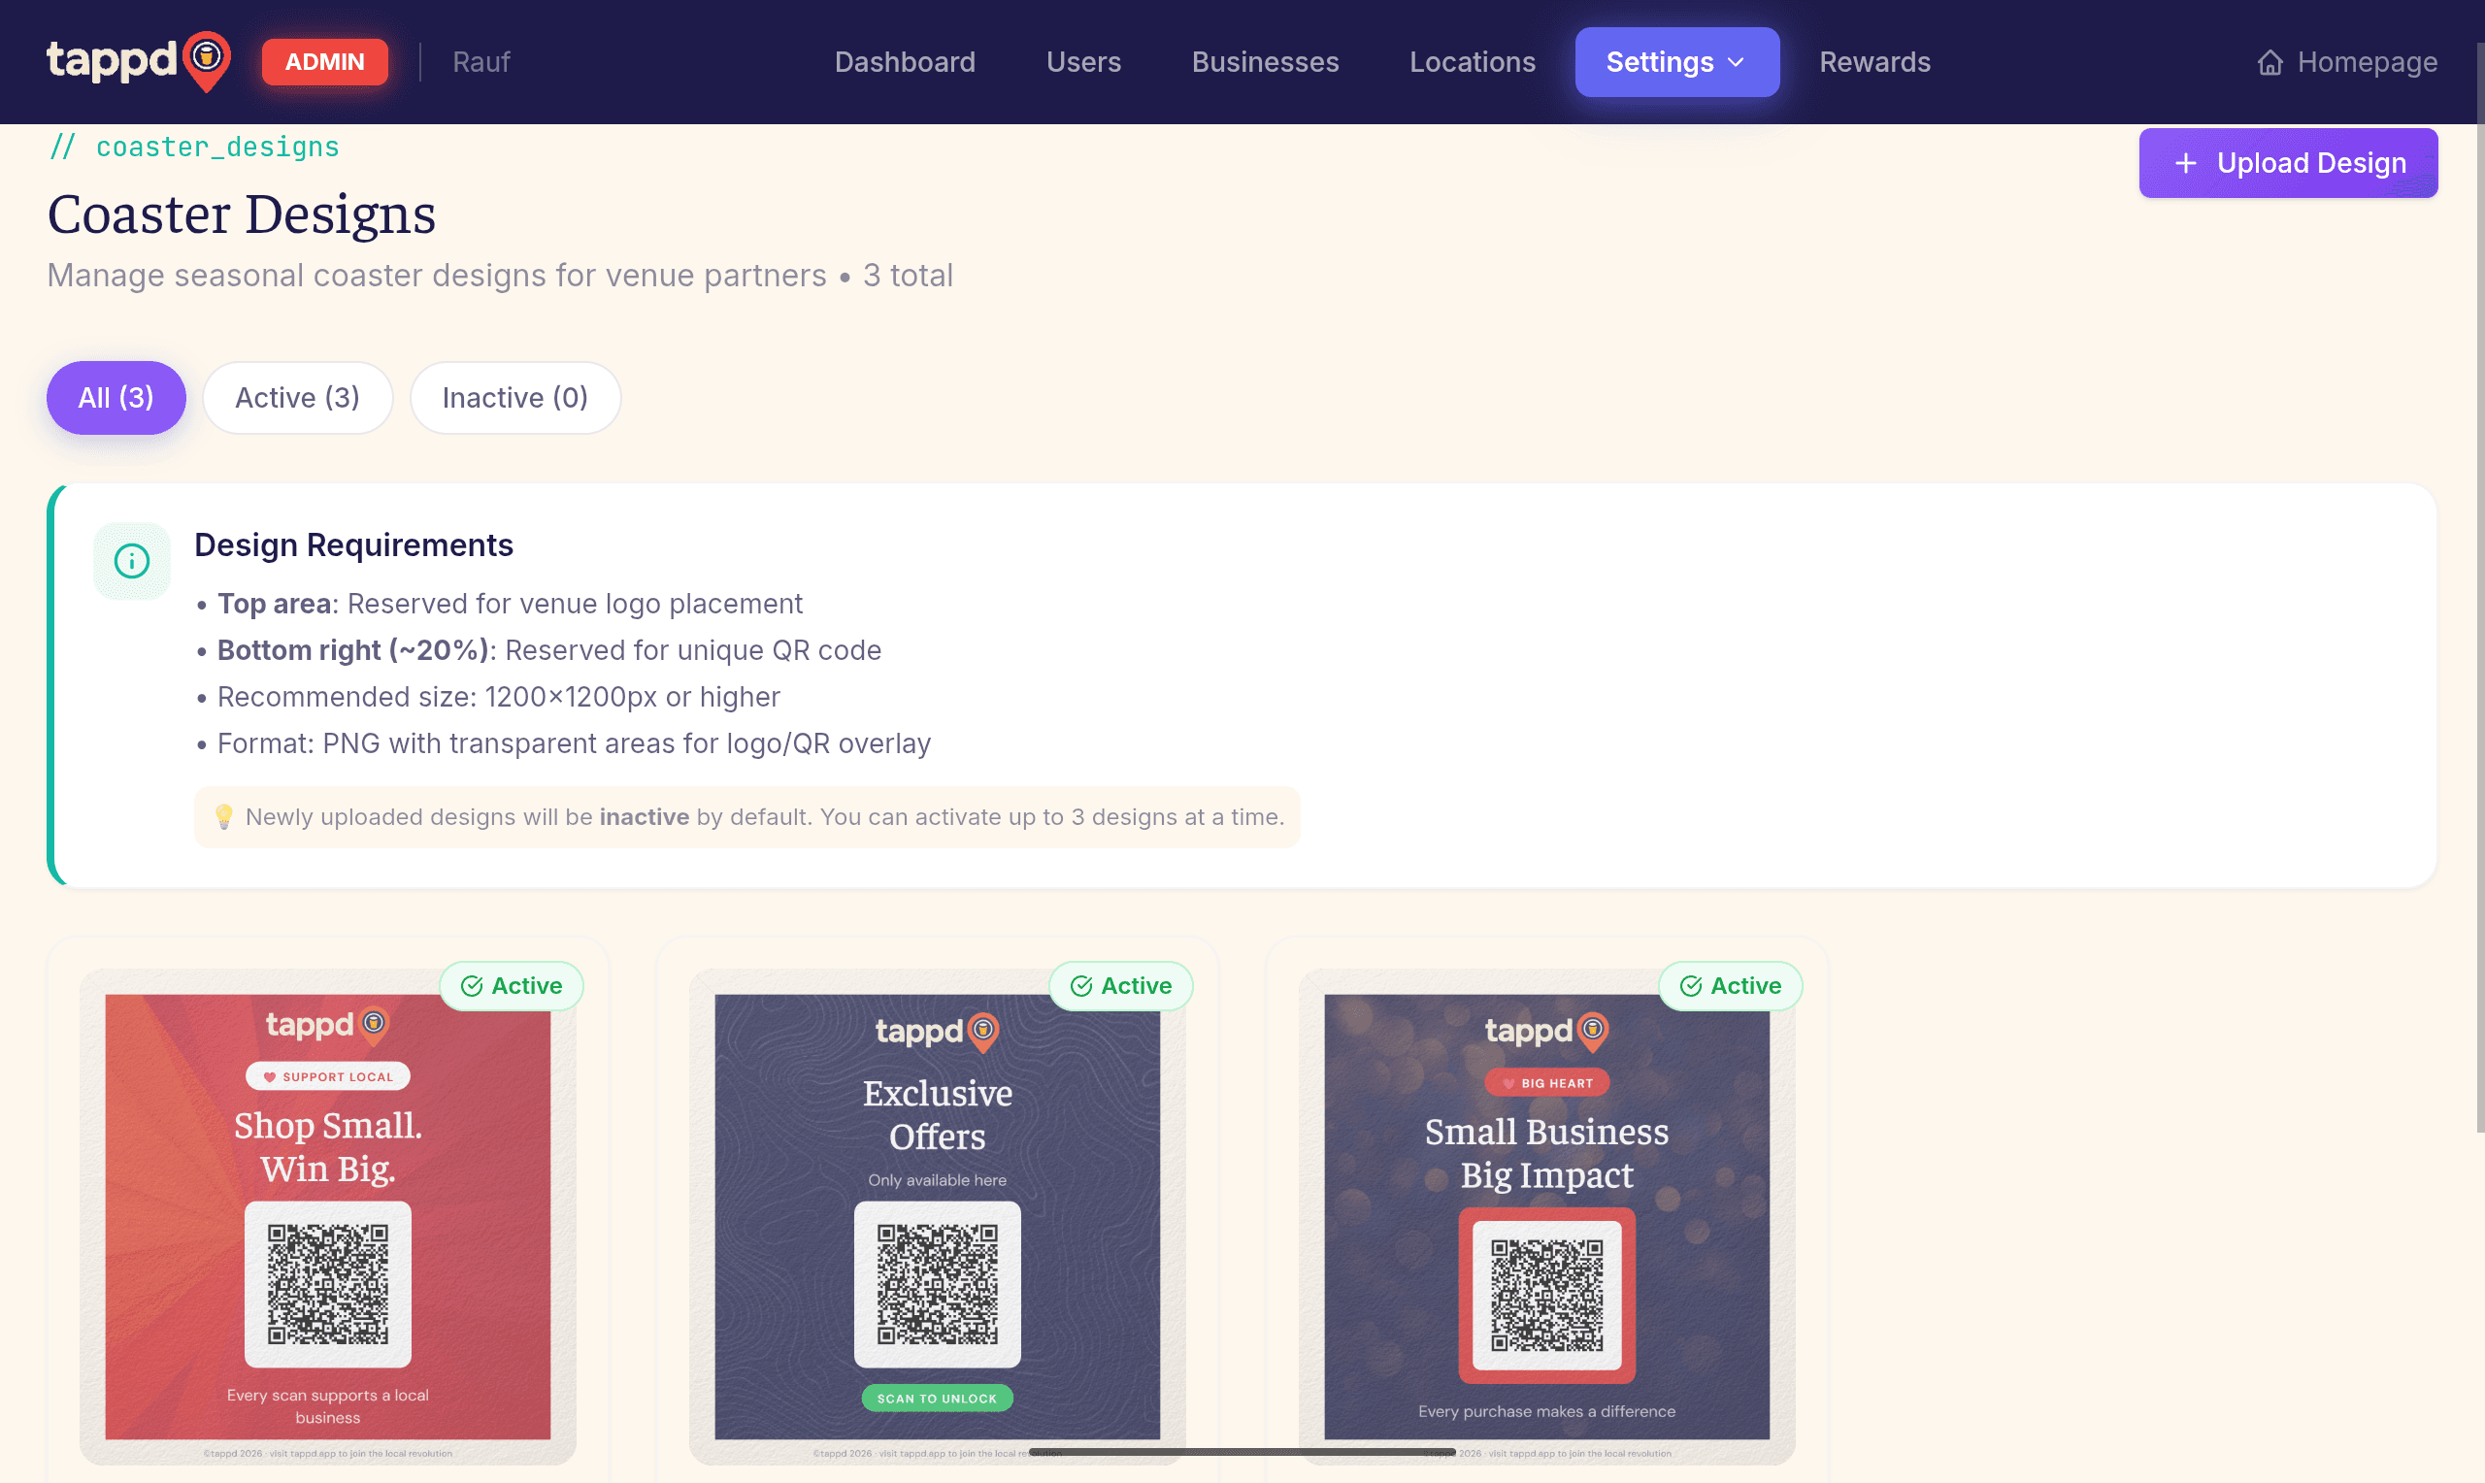Open the Rewards nav item
The image size is (2485, 1483).
tap(1874, 62)
